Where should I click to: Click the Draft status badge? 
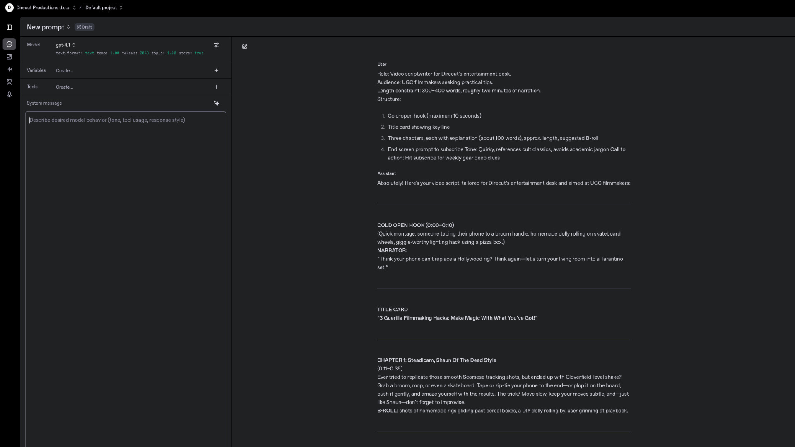[x=84, y=27]
